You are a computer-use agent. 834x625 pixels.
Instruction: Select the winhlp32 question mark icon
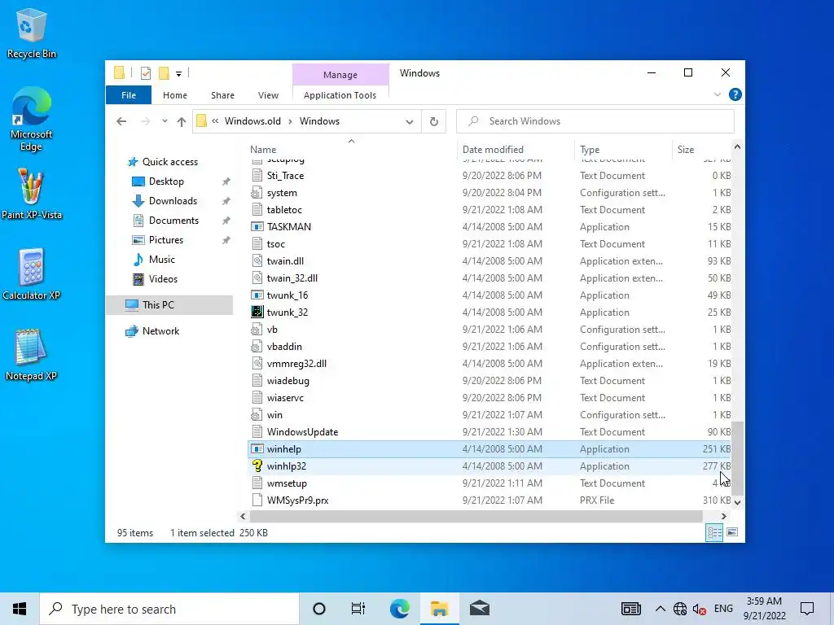(x=257, y=466)
